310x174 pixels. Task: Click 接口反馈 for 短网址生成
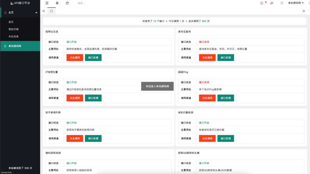coord(93,58)
